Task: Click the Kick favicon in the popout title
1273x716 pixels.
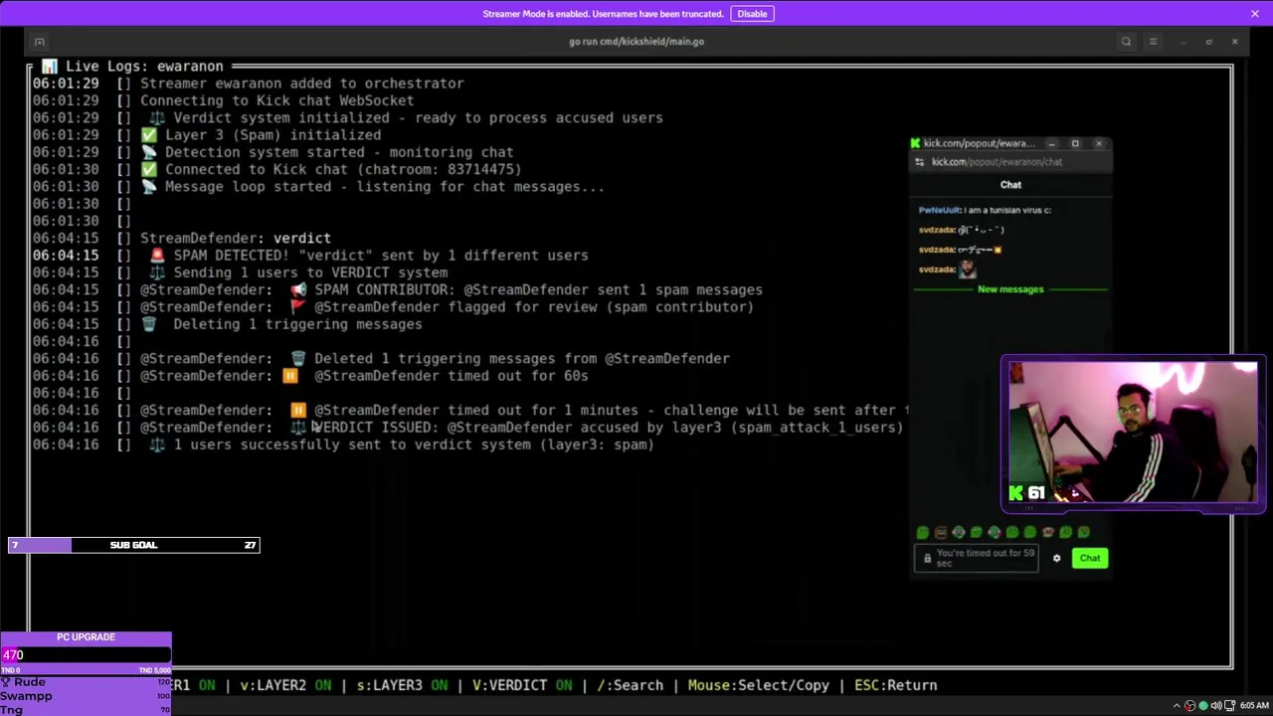Action: click(915, 143)
